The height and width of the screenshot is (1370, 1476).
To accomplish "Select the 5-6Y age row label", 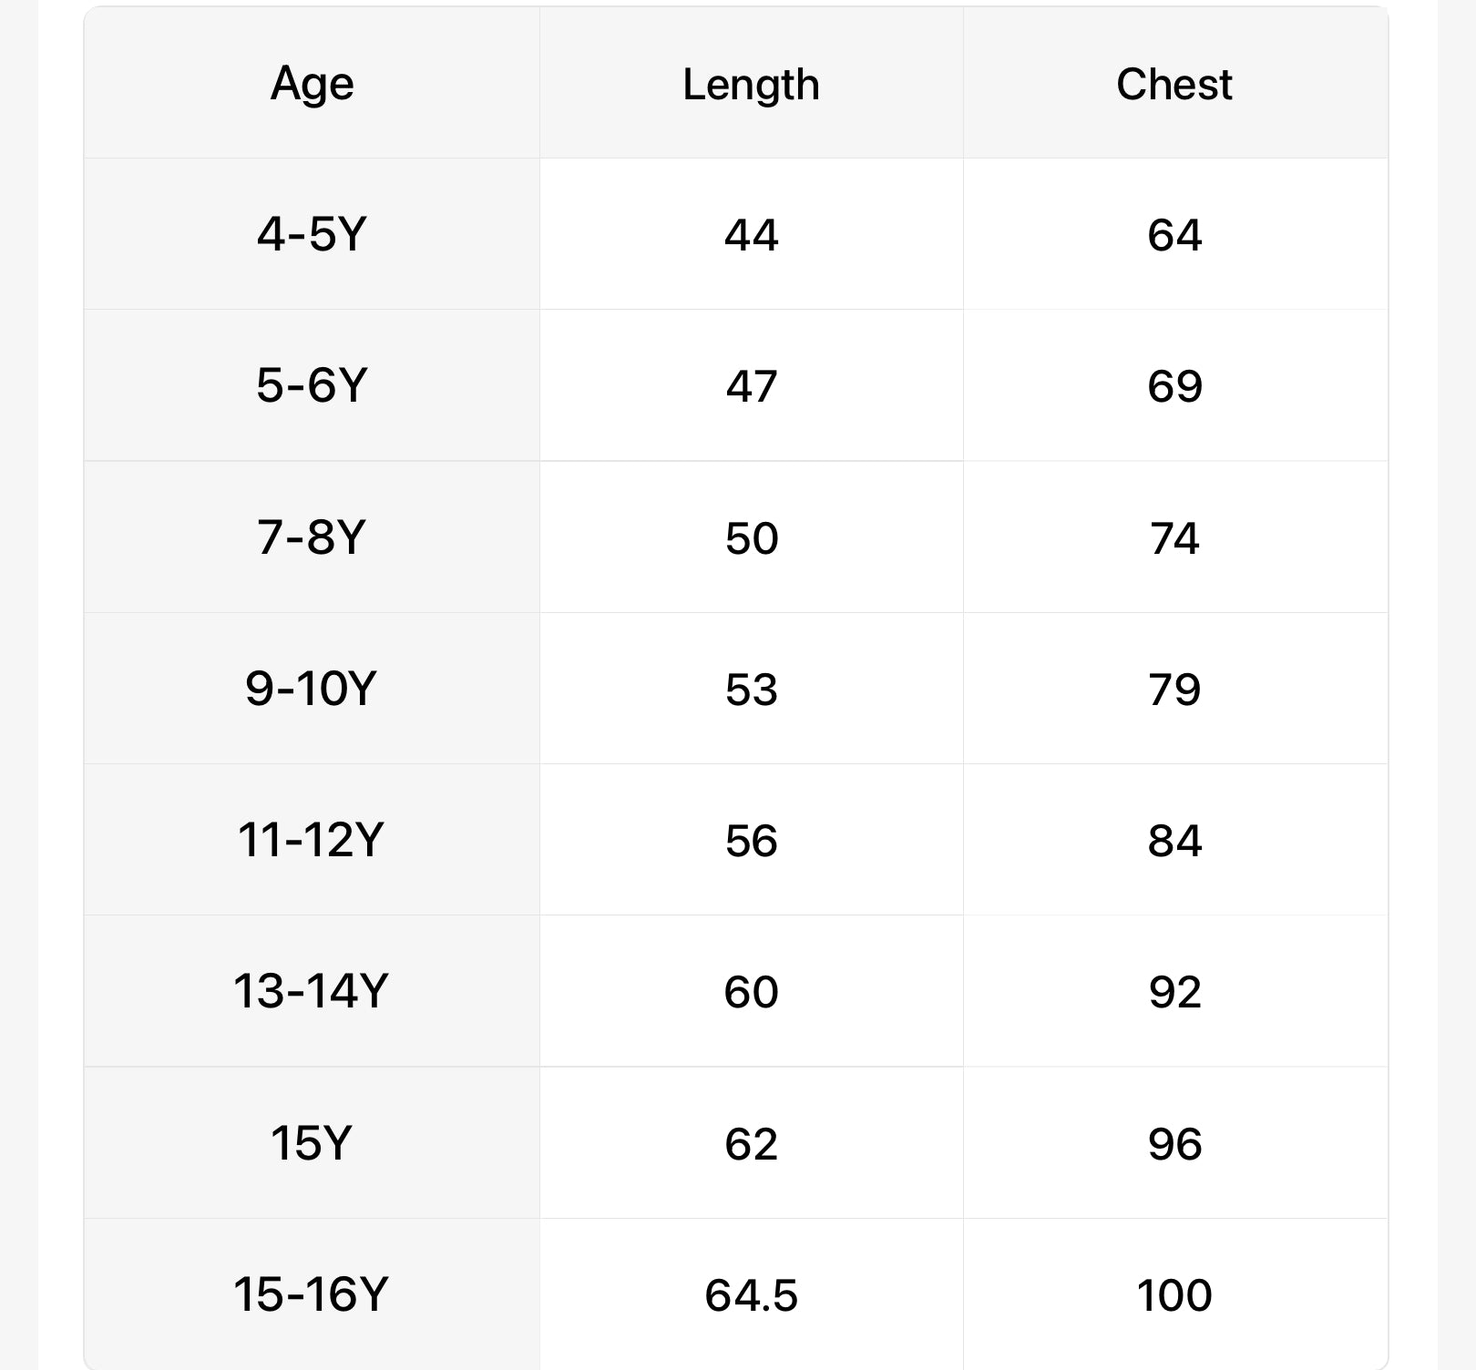I will tap(312, 385).
